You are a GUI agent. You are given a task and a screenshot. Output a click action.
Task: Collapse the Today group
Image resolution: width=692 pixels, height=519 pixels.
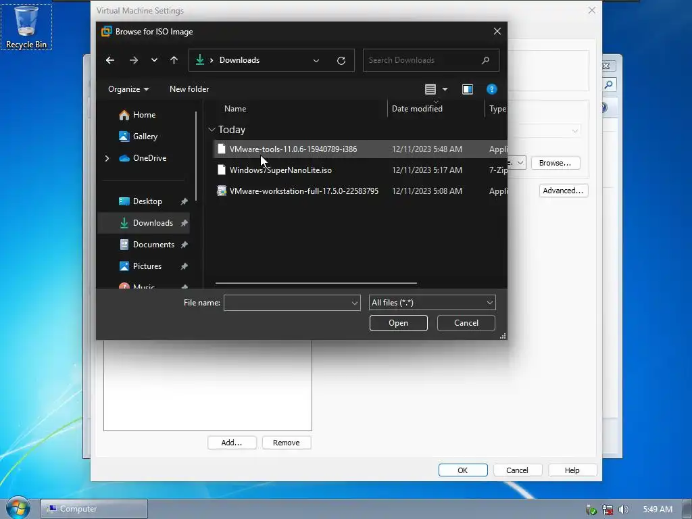click(x=212, y=130)
